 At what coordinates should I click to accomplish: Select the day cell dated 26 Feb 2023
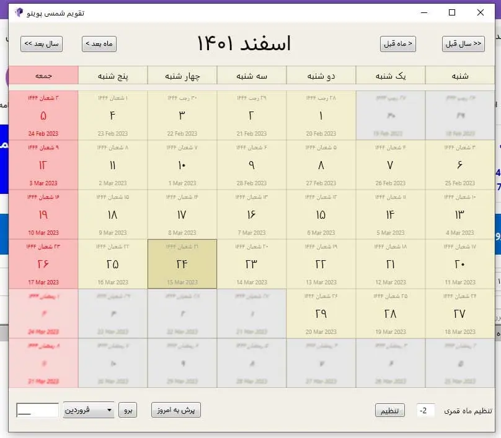[391, 165]
